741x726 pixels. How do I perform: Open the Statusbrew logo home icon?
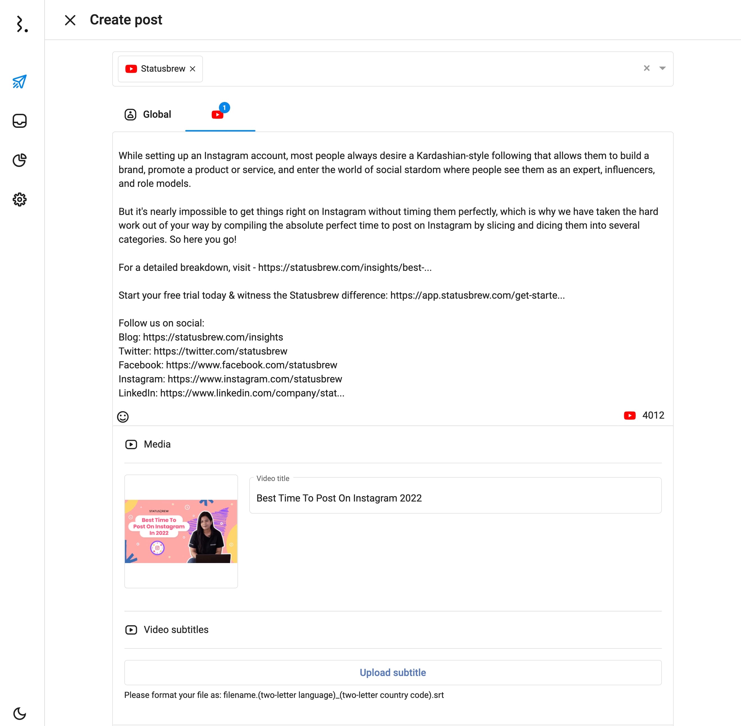tap(22, 24)
